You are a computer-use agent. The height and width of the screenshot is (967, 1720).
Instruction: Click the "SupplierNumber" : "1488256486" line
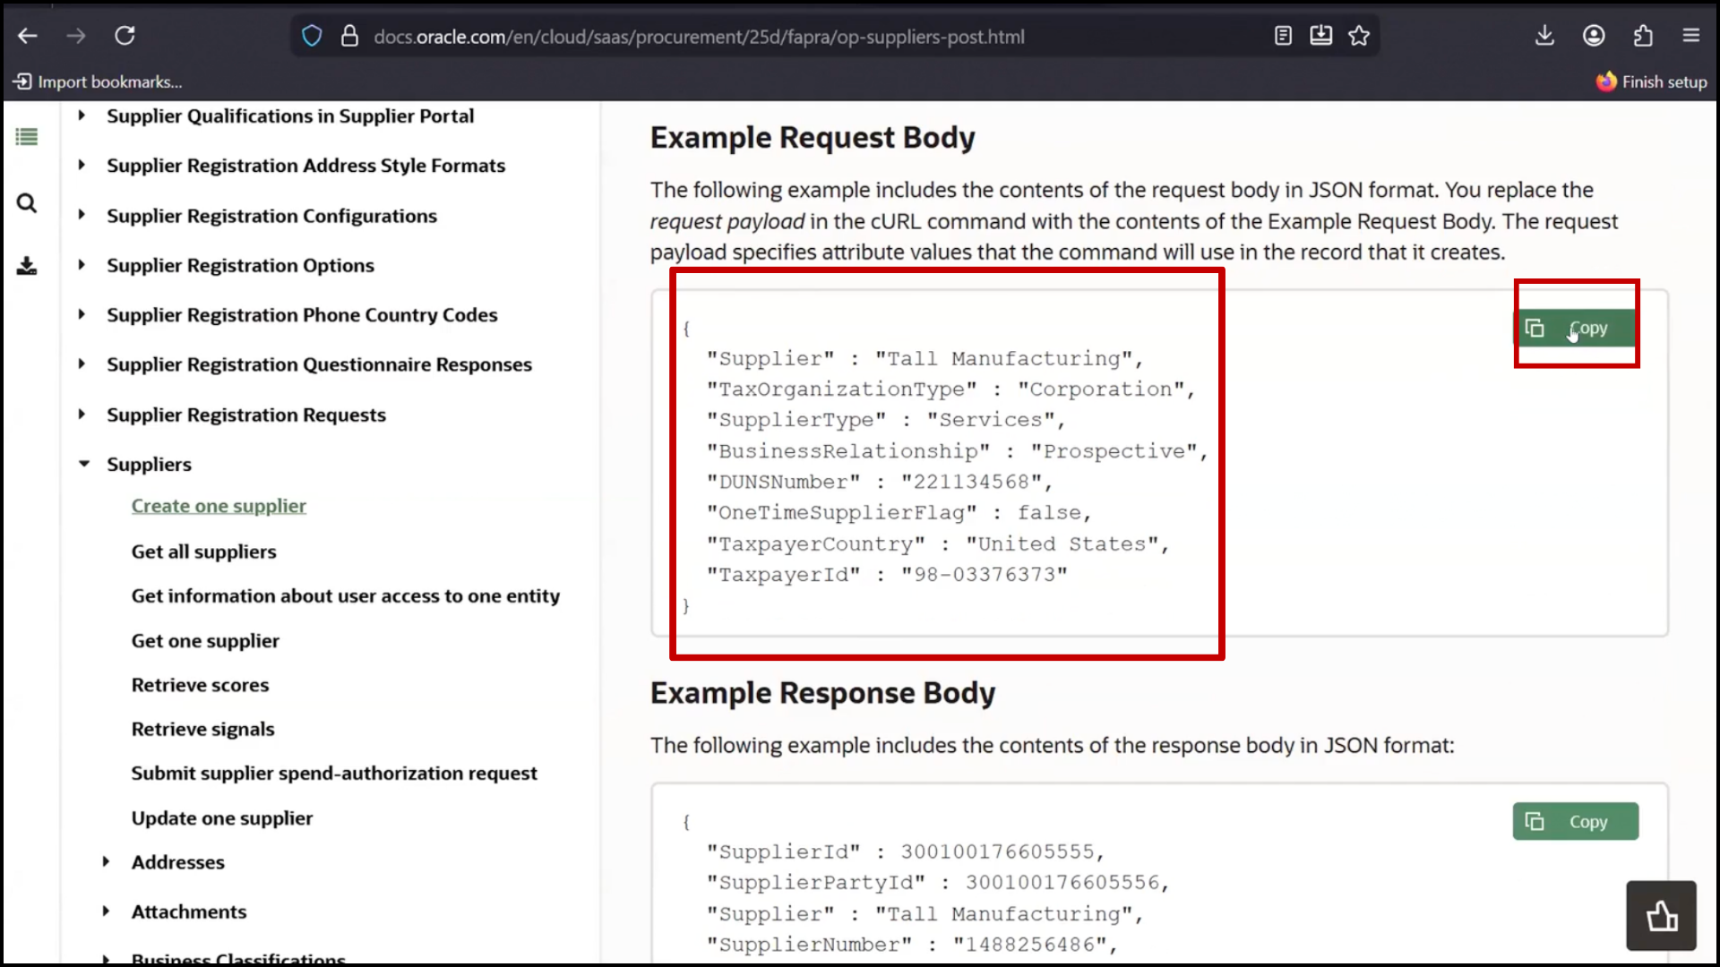pos(912,946)
